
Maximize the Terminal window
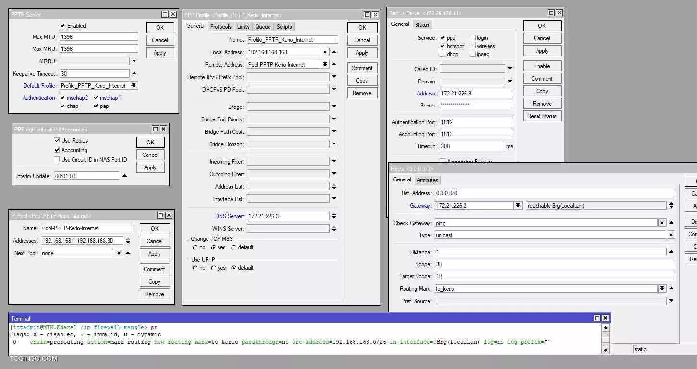tap(597, 318)
